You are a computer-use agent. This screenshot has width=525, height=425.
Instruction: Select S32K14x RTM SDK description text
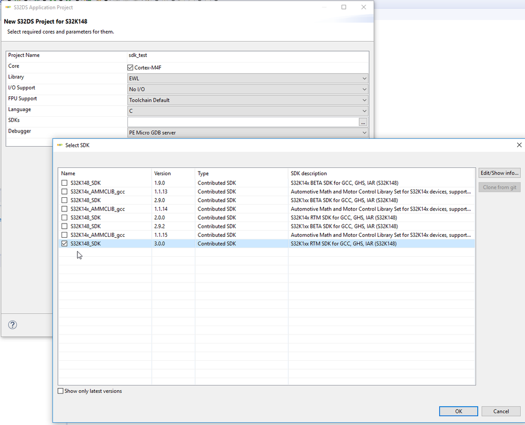[x=344, y=218]
